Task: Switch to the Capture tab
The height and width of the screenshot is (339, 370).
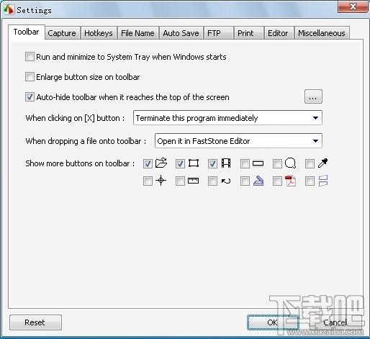Action: tap(62, 33)
